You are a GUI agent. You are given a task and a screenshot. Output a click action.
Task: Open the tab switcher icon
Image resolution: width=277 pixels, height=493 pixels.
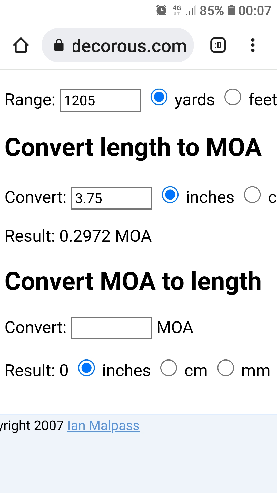pyautogui.click(x=218, y=45)
